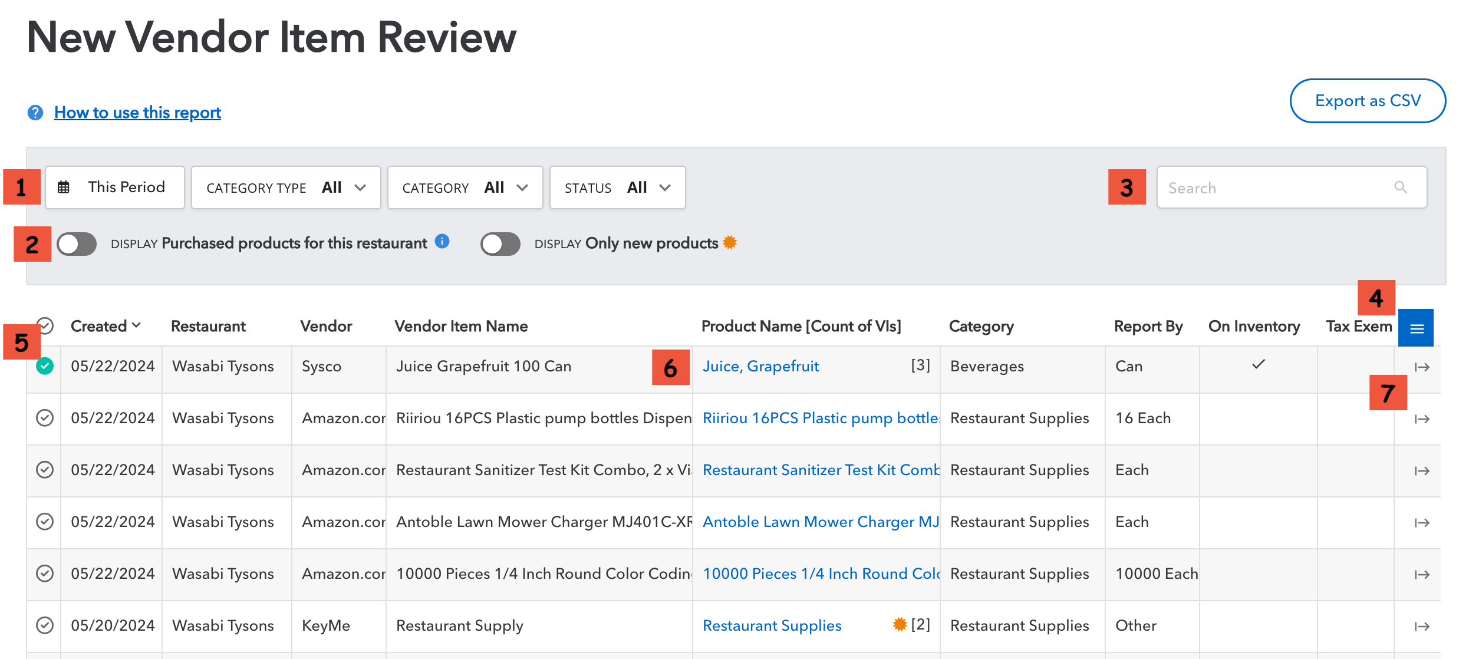
Task: Open the This Period date selector
Action: 115,187
